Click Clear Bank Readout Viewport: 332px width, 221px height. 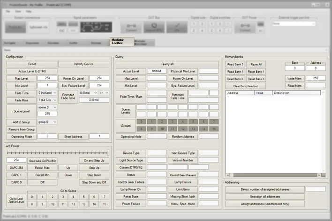click(x=245, y=86)
